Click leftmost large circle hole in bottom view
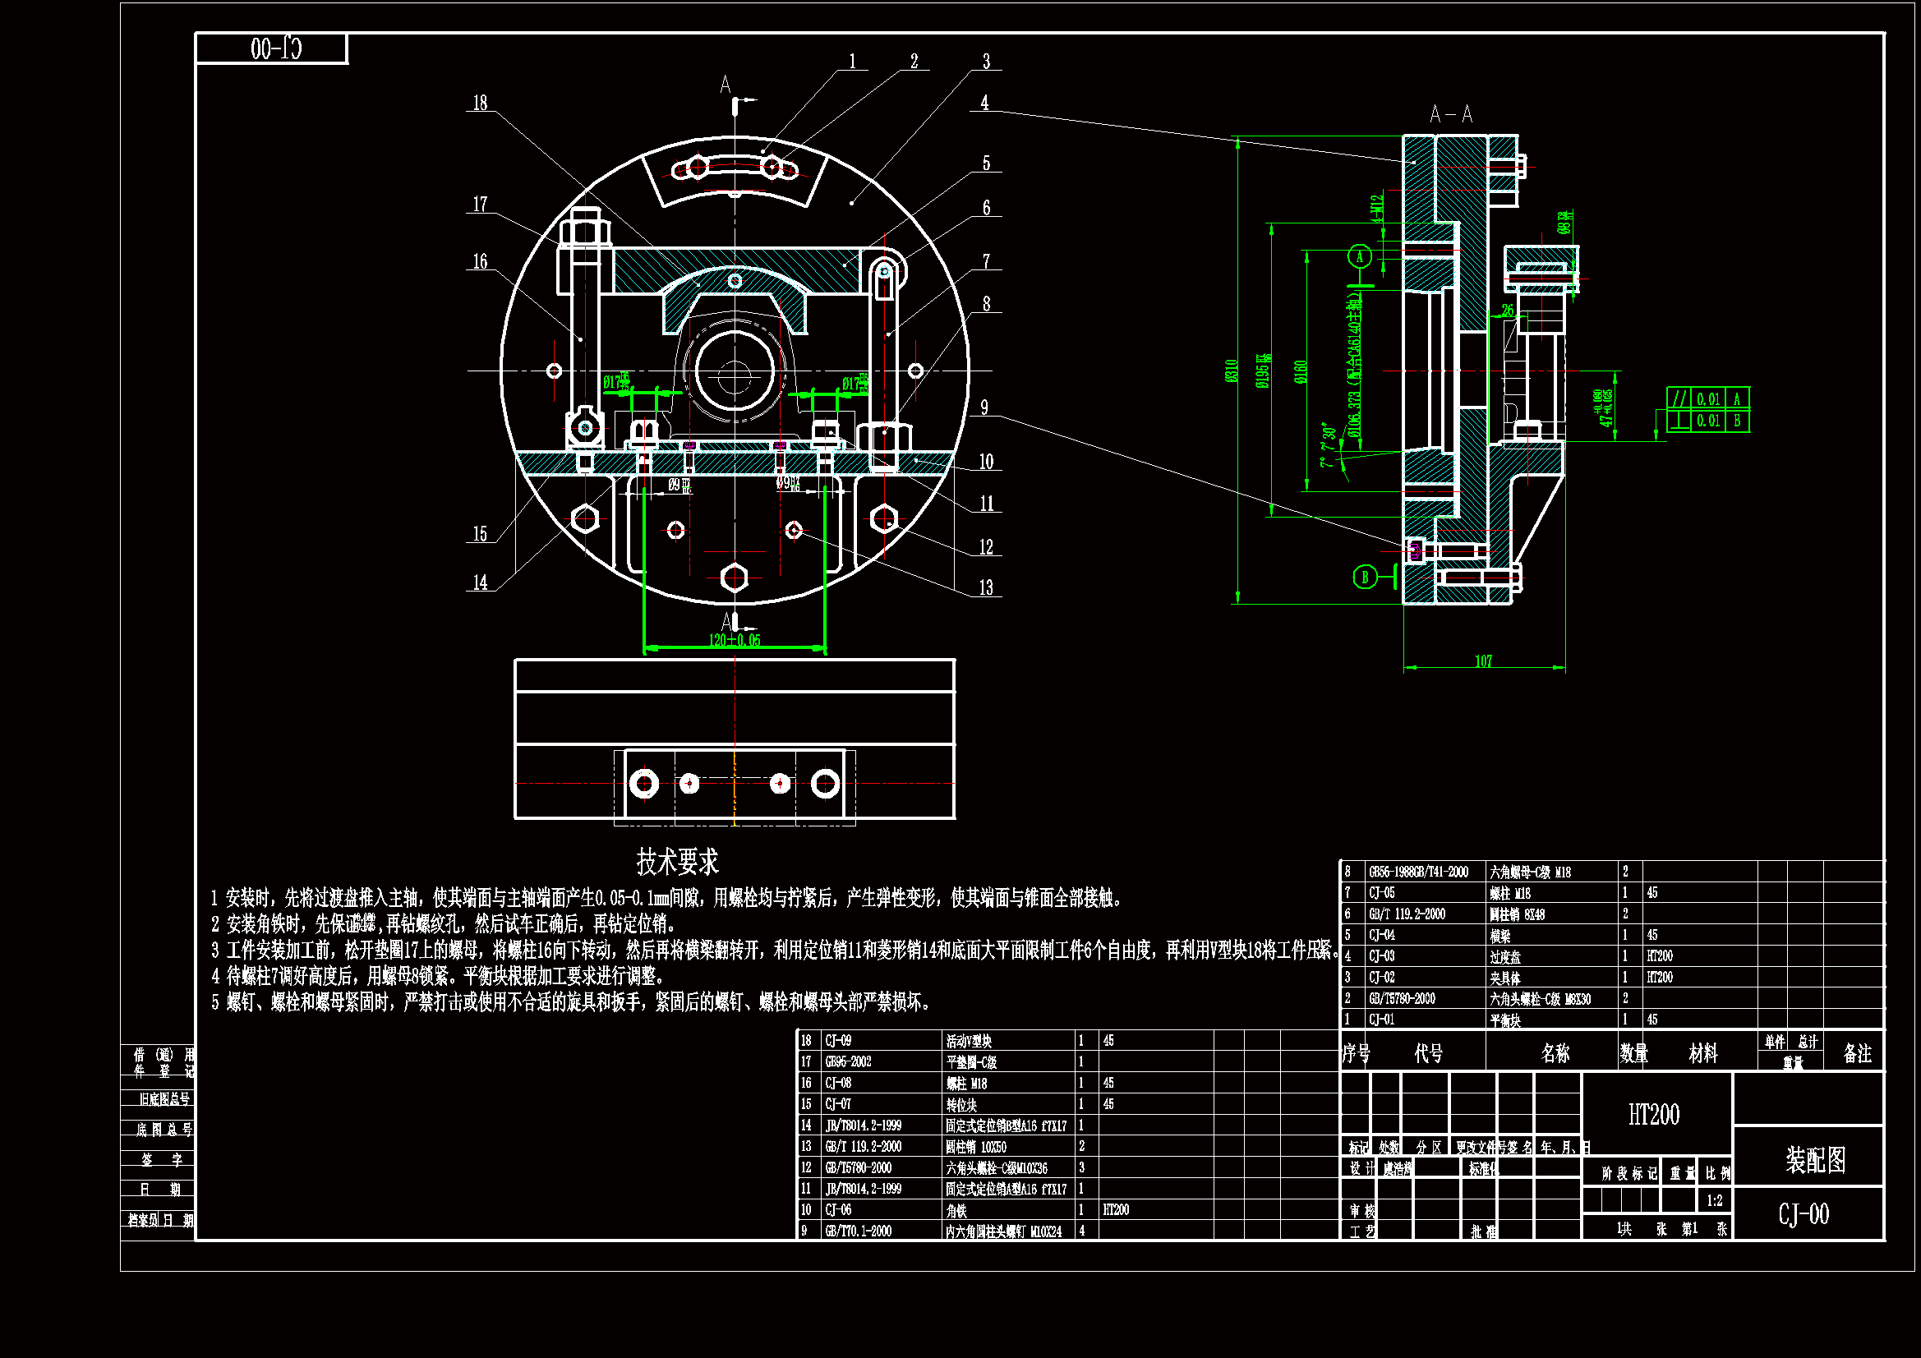 pyautogui.click(x=644, y=784)
